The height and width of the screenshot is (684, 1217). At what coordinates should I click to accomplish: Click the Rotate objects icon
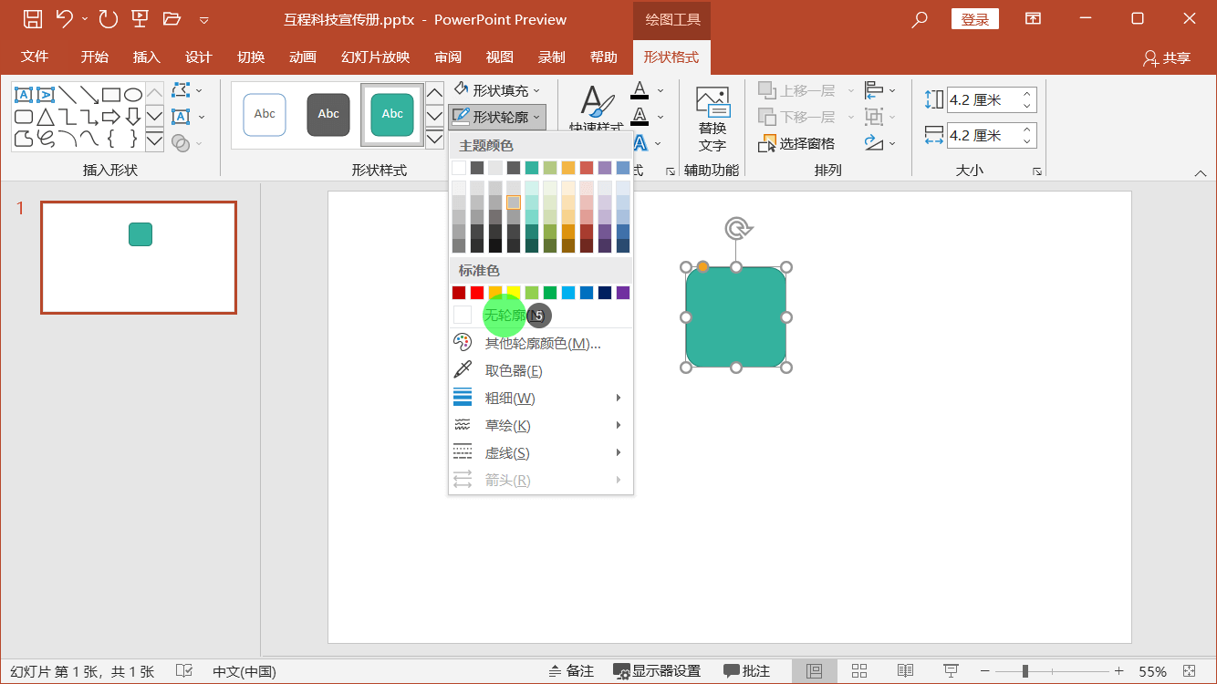click(x=874, y=143)
